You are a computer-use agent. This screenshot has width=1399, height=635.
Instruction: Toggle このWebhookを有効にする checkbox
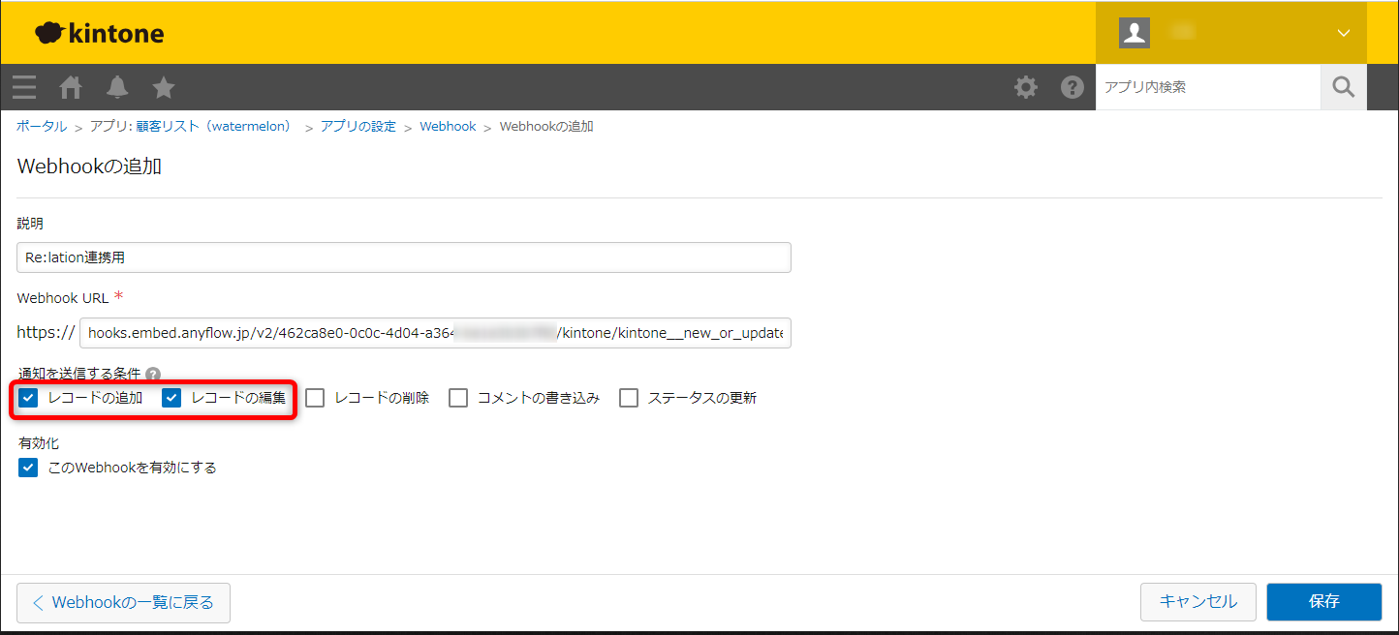(29, 468)
